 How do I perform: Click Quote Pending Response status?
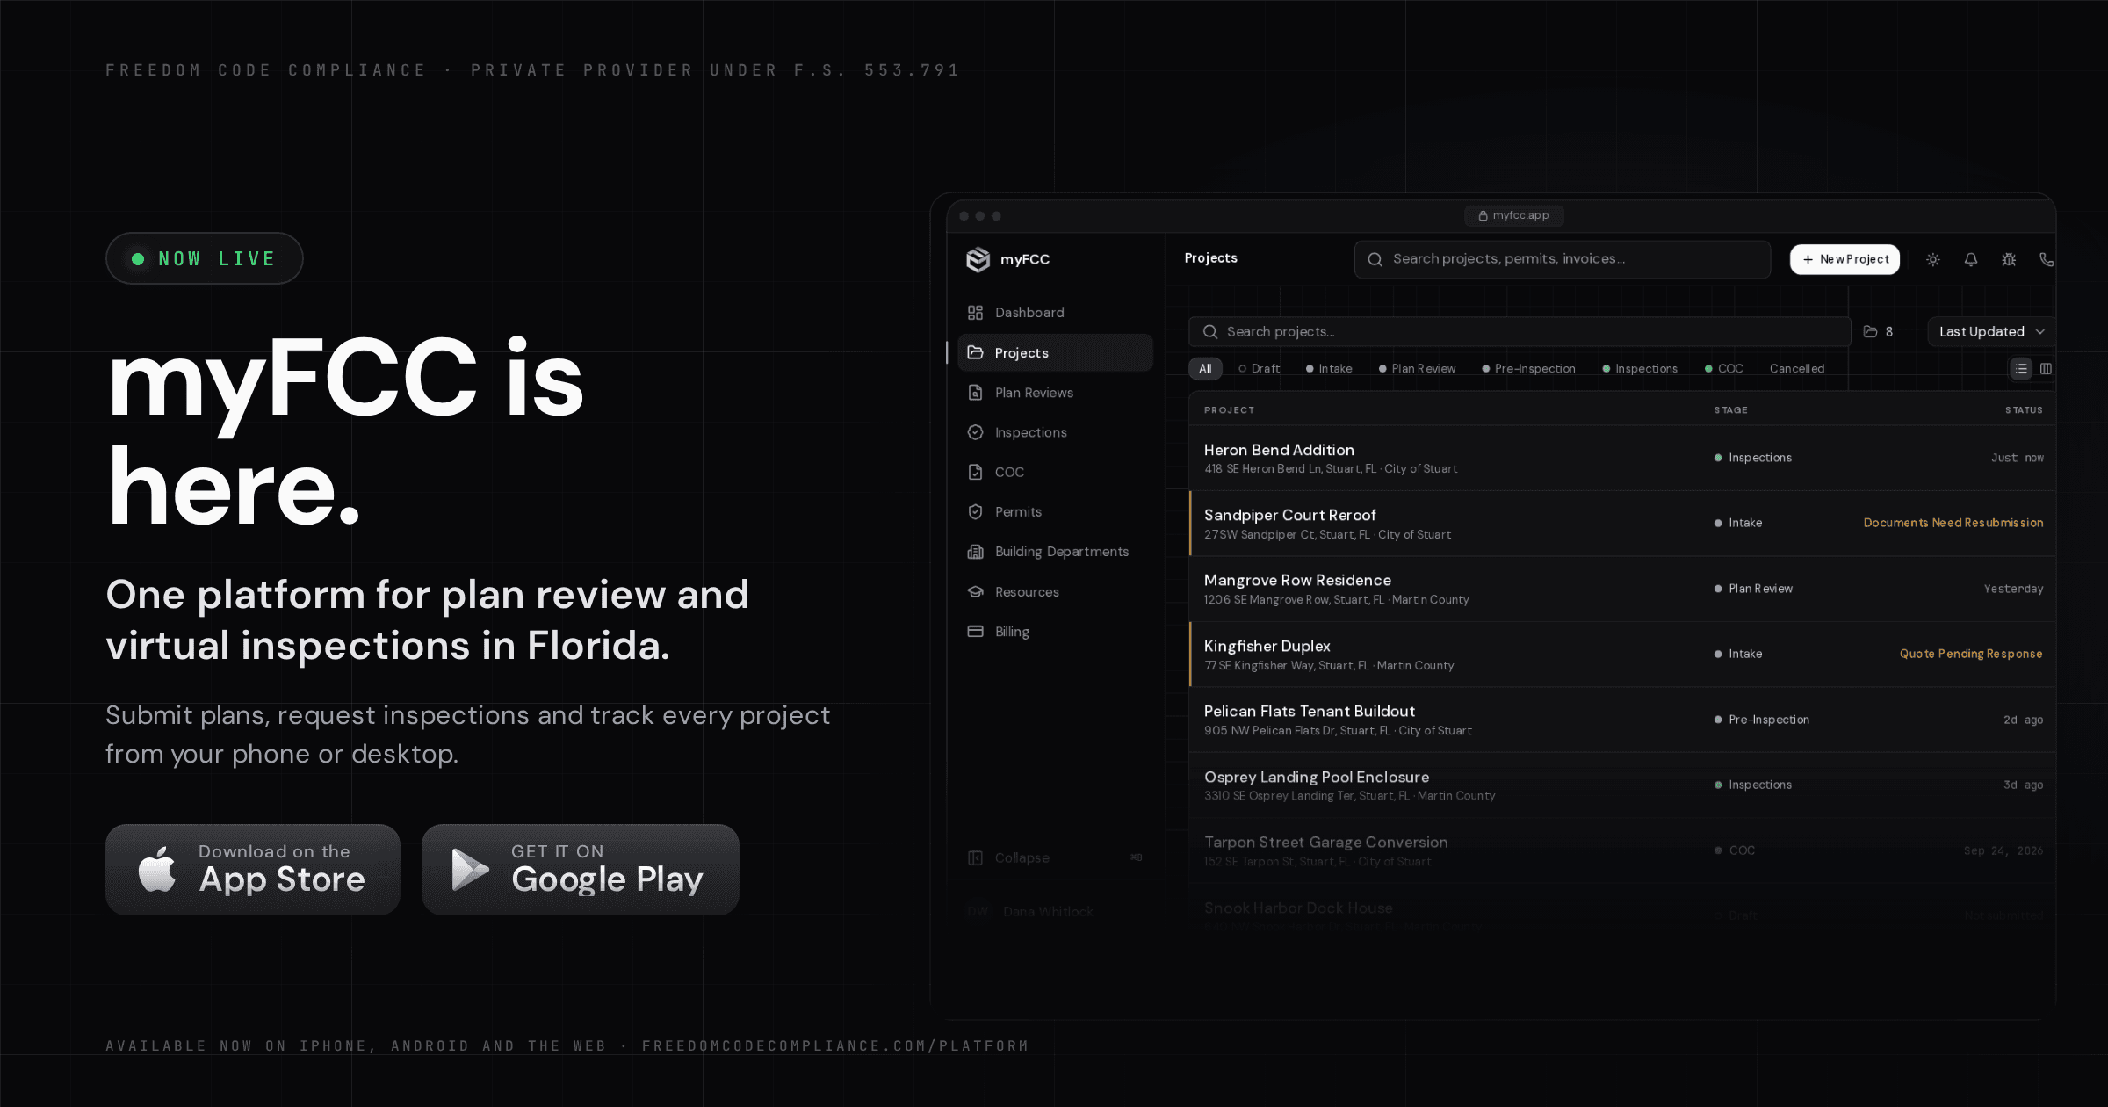(1971, 654)
